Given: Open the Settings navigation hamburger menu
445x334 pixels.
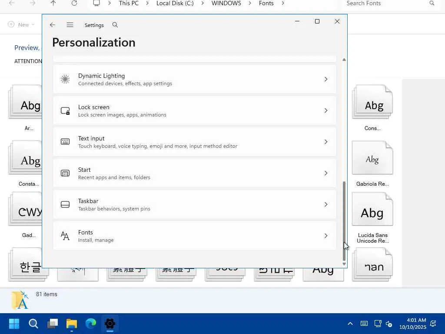Looking at the screenshot, I should (x=70, y=25).
